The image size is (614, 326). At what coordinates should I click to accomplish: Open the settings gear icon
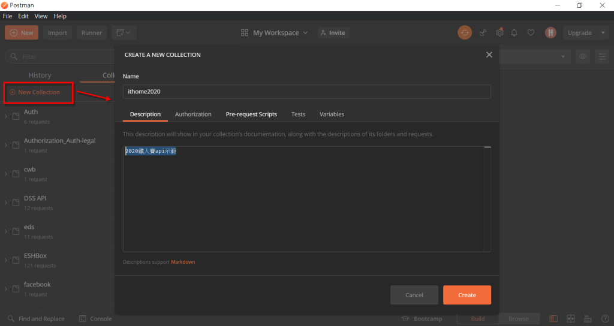click(499, 33)
